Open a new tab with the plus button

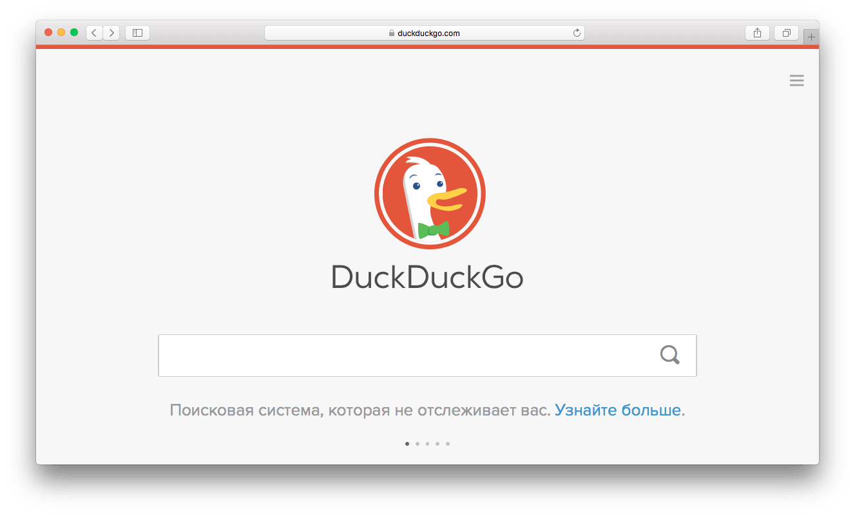(x=811, y=37)
